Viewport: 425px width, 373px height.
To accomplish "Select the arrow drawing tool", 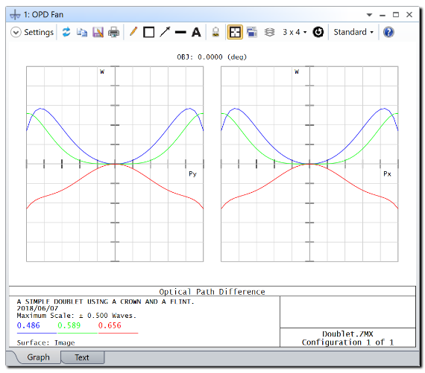I will tap(165, 32).
